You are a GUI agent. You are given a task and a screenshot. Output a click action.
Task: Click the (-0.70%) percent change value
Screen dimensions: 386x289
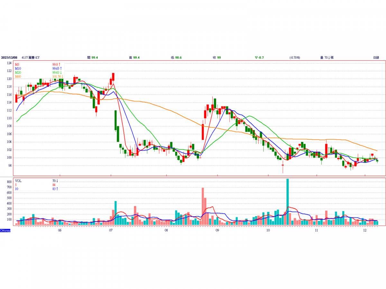294,57
